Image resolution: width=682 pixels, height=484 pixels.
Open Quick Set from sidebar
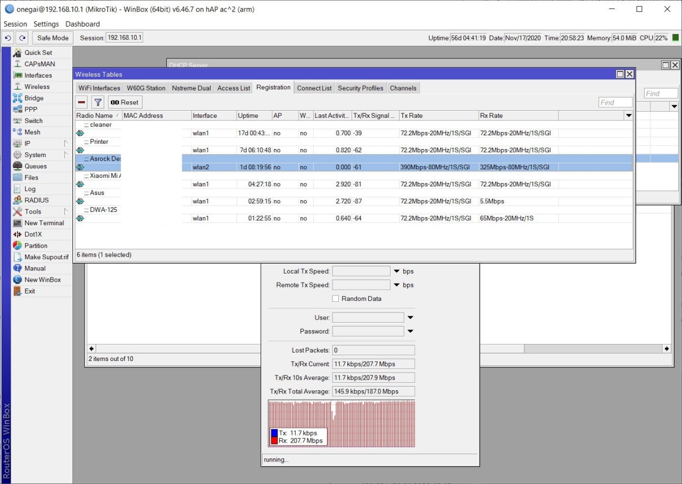tap(42, 52)
